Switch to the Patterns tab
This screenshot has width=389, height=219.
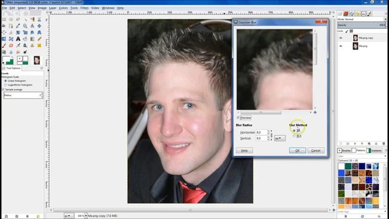(359, 150)
